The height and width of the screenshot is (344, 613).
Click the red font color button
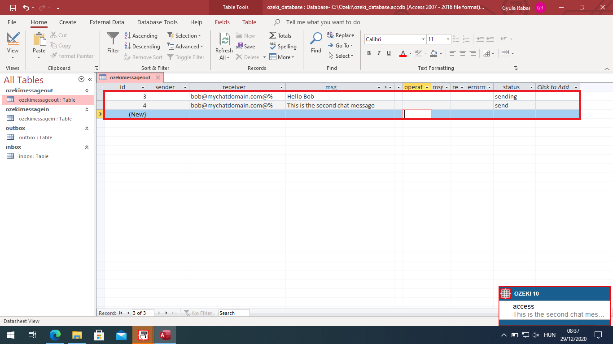(x=403, y=53)
